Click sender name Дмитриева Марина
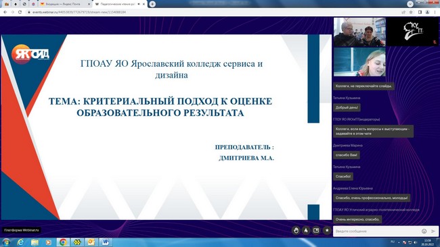 [x=348, y=146]
